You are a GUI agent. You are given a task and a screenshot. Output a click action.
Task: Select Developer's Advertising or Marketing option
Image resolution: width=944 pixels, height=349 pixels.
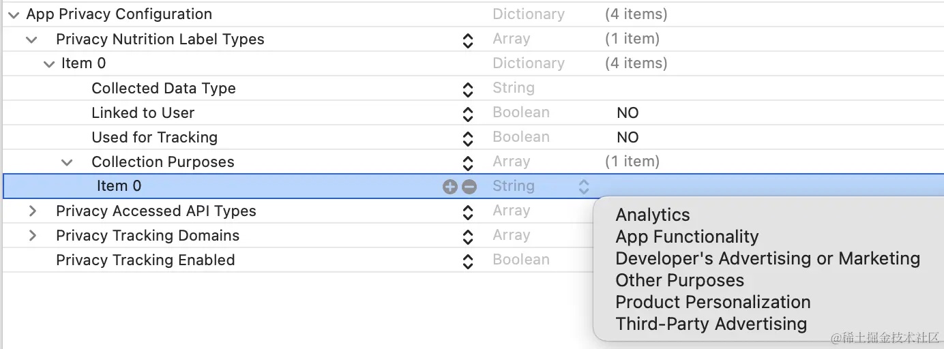coord(767,258)
